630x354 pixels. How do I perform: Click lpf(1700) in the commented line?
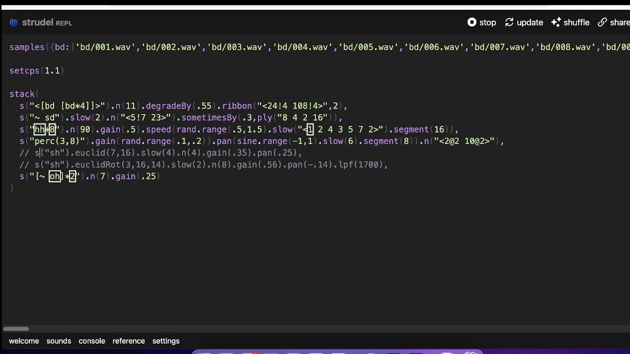pyautogui.click(x=361, y=165)
